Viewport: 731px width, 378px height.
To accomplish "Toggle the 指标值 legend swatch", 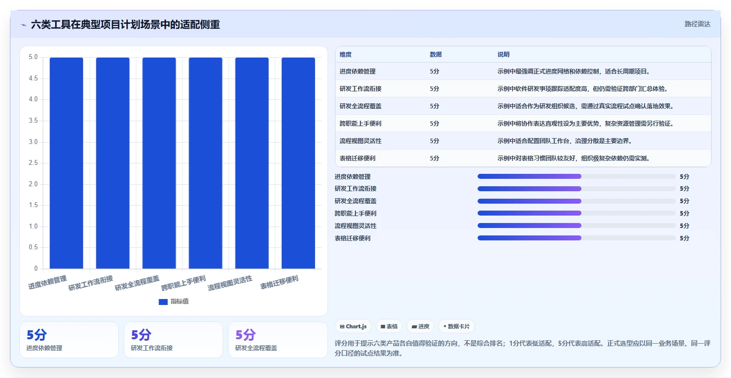I will coord(163,302).
